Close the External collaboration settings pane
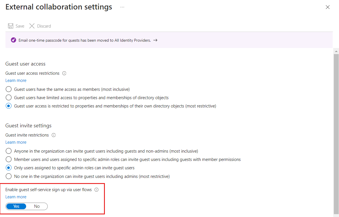339x217 pixels. pos(328,7)
